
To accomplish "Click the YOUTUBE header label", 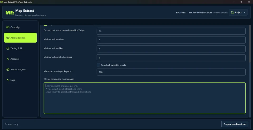I will pos(181,12).
